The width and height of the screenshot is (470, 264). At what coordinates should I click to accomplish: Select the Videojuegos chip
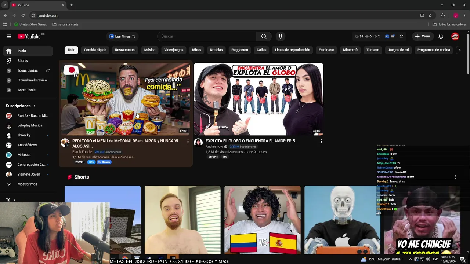click(174, 50)
